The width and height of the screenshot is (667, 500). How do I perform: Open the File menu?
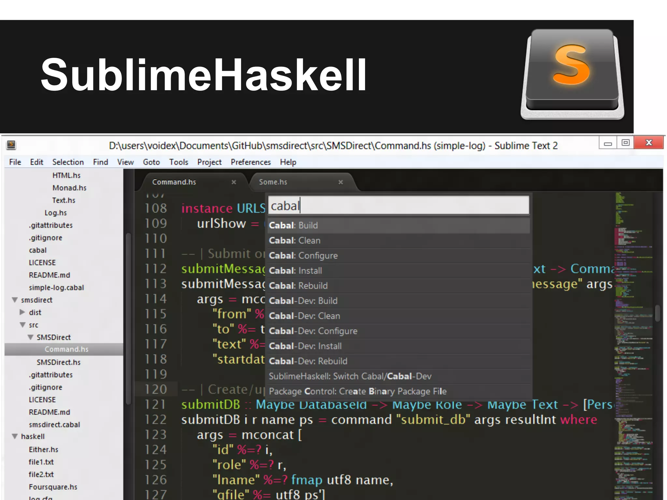(15, 162)
